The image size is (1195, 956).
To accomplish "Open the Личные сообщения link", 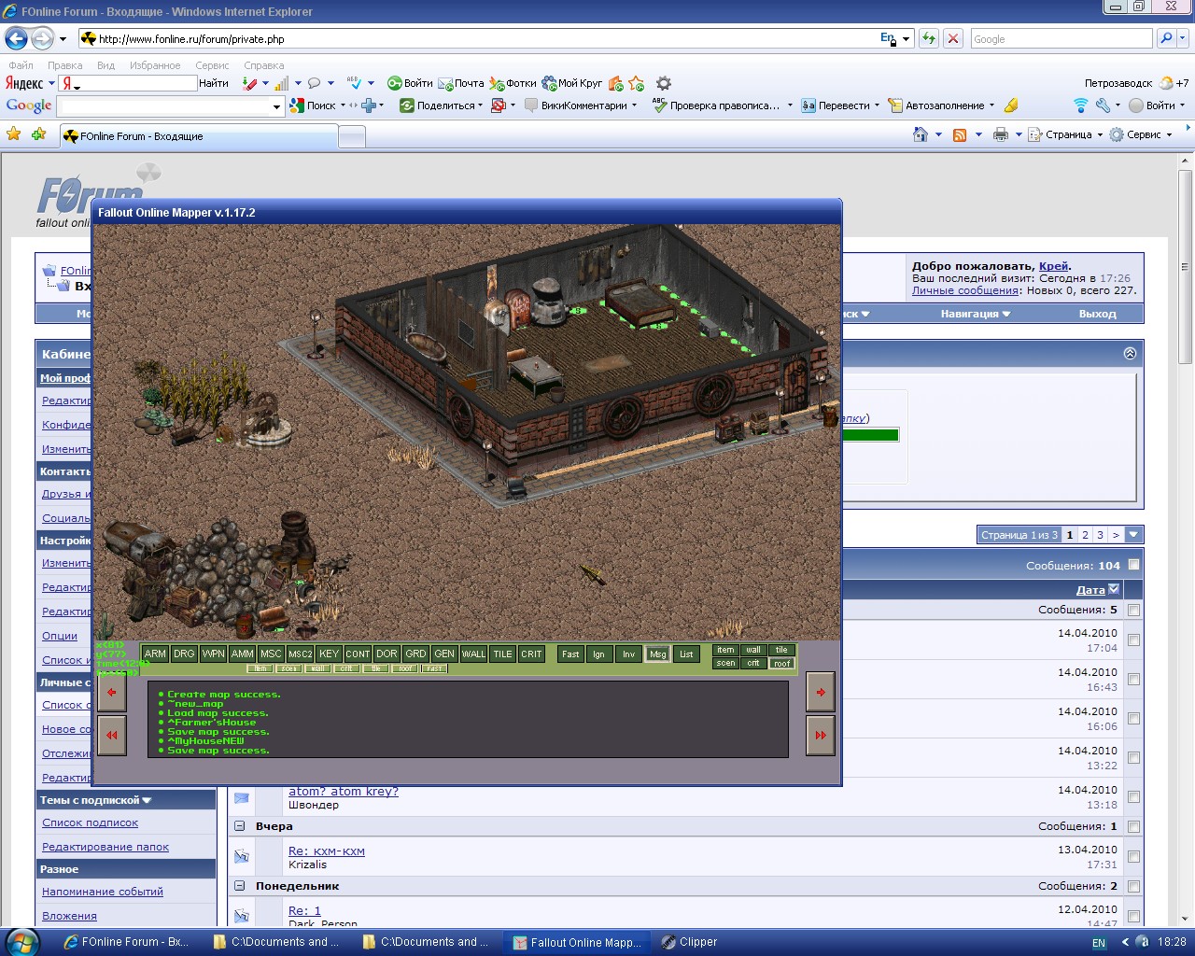I will 964,290.
